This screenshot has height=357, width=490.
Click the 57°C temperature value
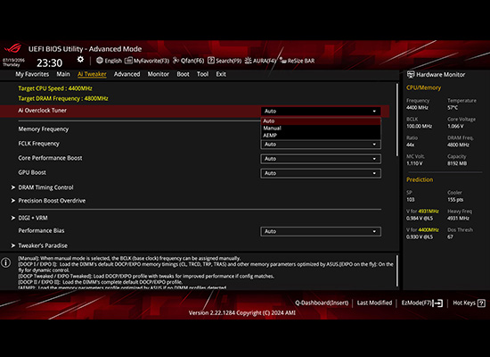(453, 107)
